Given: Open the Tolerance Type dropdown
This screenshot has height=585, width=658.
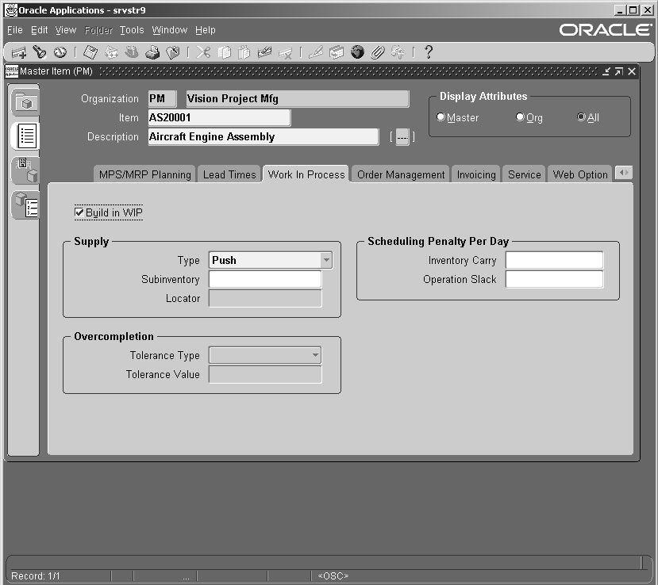Looking at the screenshot, I should 265,355.
